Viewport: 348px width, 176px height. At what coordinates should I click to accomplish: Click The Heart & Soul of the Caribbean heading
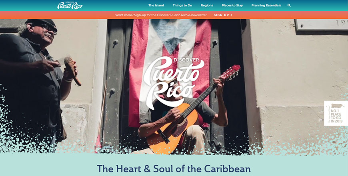(174, 169)
